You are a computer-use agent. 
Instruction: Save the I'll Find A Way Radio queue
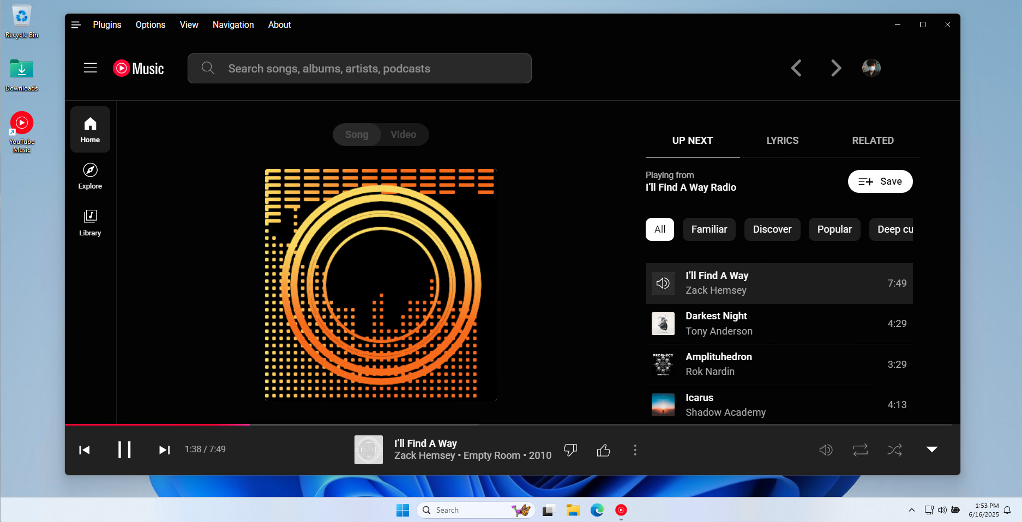click(880, 181)
